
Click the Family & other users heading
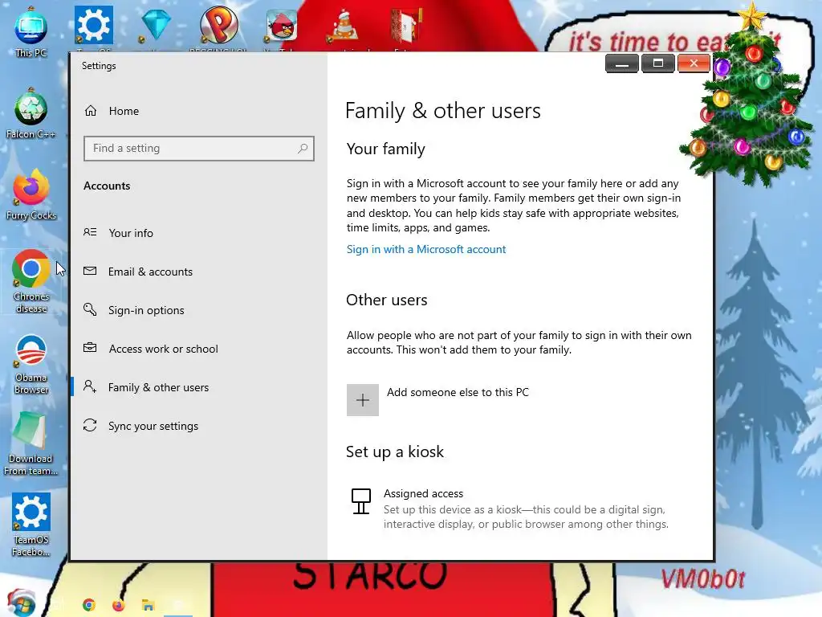pyautogui.click(x=443, y=111)
